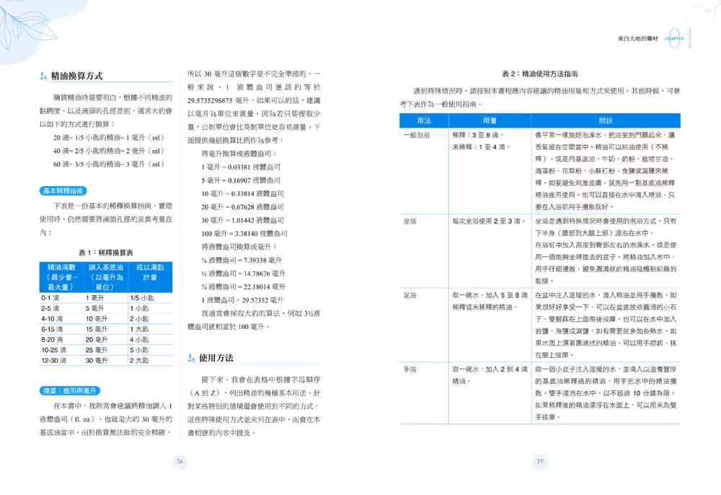Click the 足浴 row label
Viewport: 721px width, 495px height.
click(x=410, y=295)
